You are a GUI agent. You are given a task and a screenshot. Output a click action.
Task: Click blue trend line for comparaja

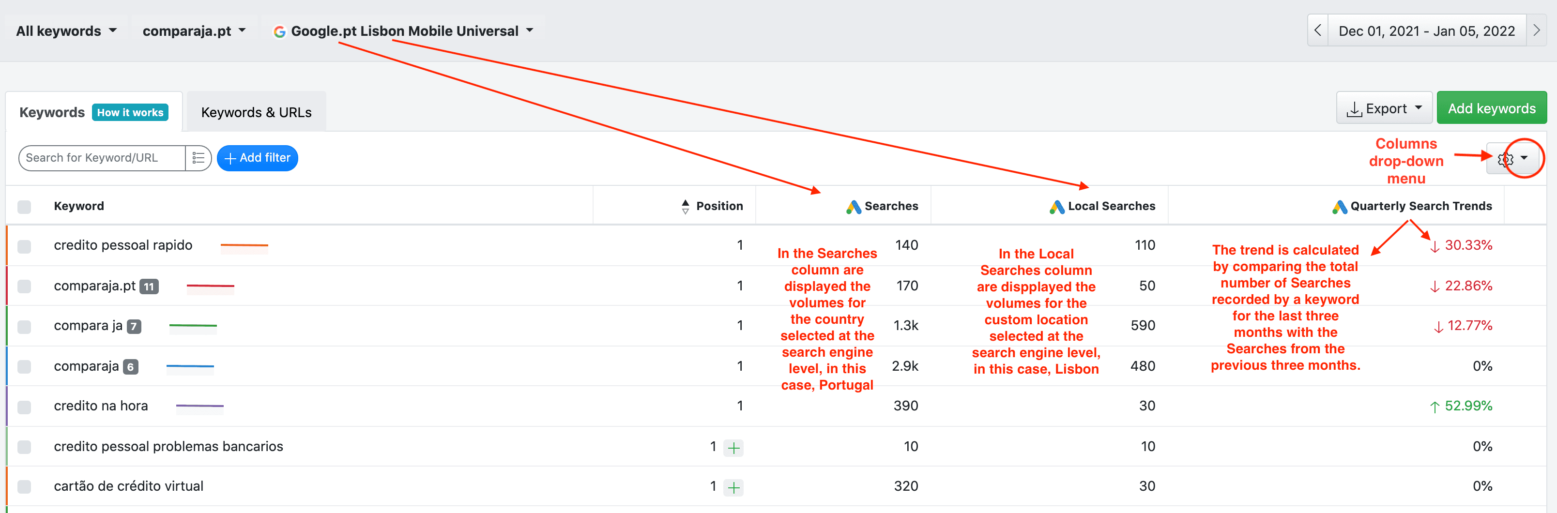coord(190,366)
